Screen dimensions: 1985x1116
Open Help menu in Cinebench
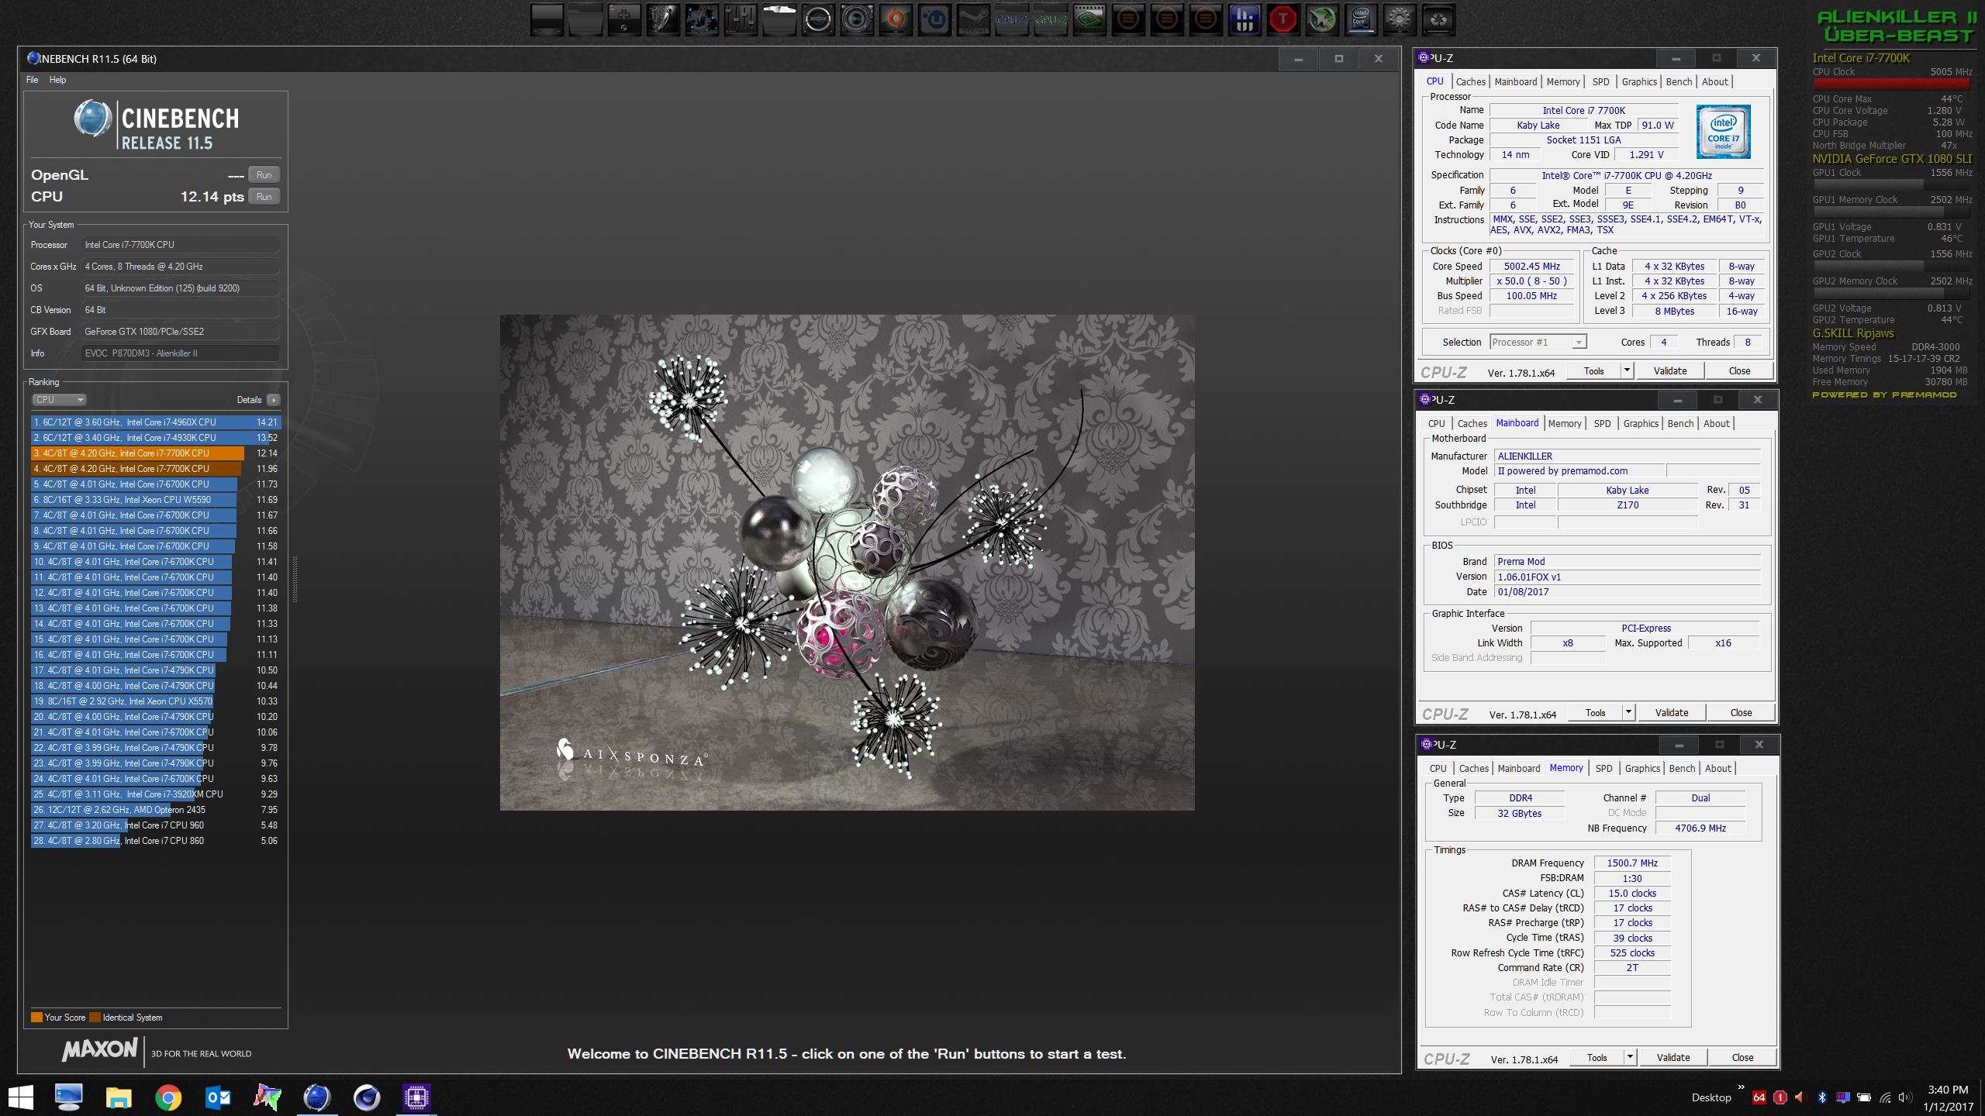coord(58,80)
